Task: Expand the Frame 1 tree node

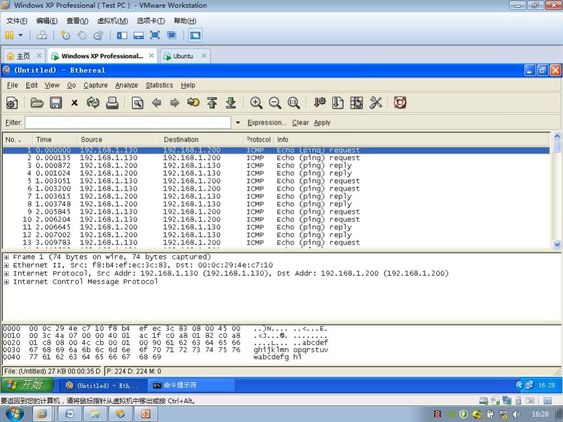Action: [6, 257]
